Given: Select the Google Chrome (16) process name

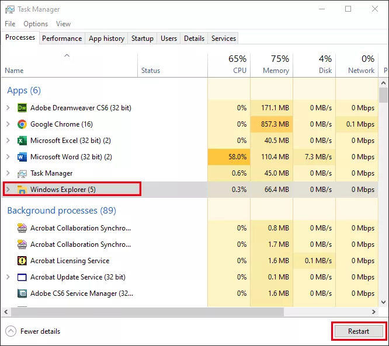Looking at the screenshot, I should pos(61,124).
